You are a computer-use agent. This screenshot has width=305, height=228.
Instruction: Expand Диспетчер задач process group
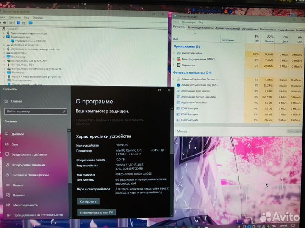tap(174, 54)
